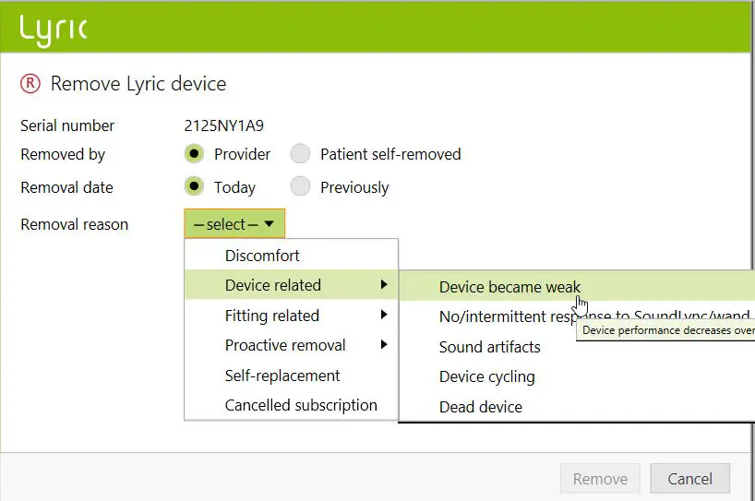Select the Provider radio button
This screenshot has height=501, width=755.
click(194, 154)
